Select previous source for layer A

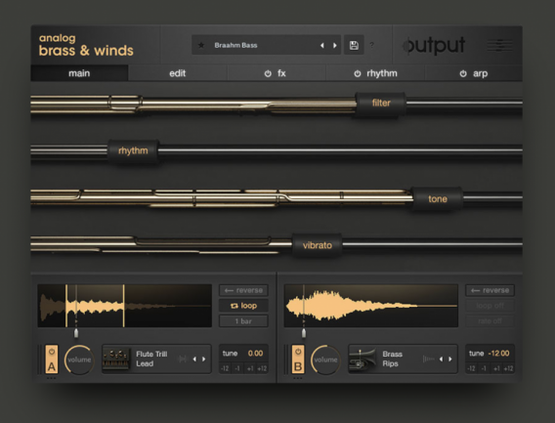tap(194, 359)
